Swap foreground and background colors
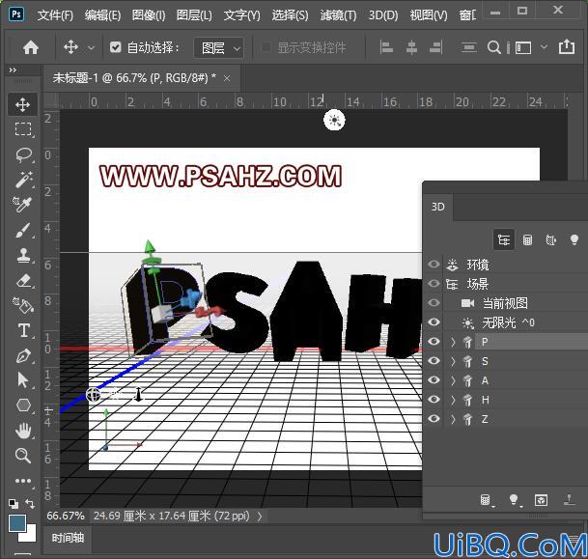Viewport: 588px width, 559px height. point(30,504)
